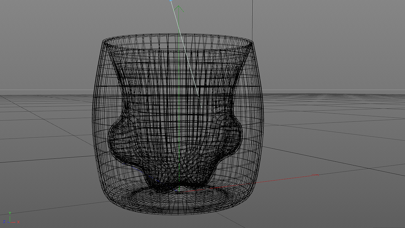Image resolution: width=405 pixels, height=228 pixels.
Task: Click the Z label on corner gizmo
Action: tap(4, 222)
